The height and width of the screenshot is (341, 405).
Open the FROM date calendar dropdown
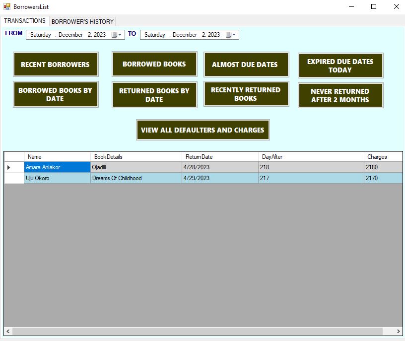(117, 35)
